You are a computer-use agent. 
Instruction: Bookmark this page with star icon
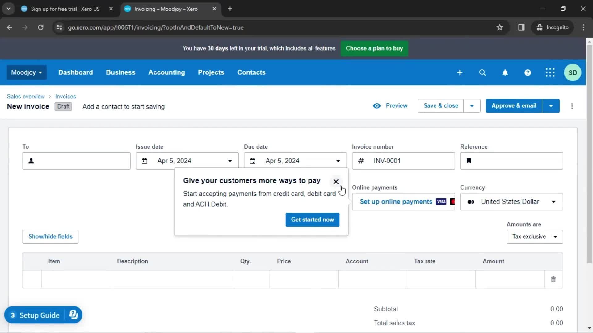[500, 27]
